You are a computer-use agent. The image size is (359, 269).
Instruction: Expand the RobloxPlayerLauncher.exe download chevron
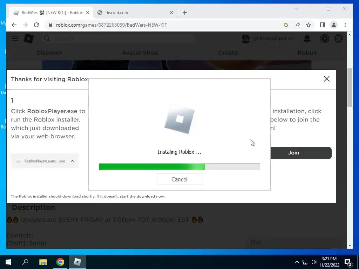pos(72,161)
